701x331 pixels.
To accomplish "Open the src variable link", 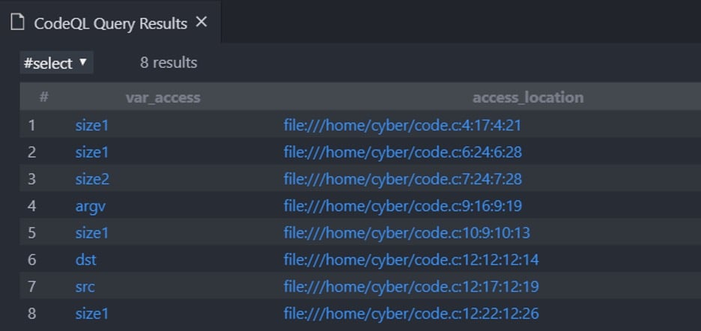I will (x=85, y=287).
